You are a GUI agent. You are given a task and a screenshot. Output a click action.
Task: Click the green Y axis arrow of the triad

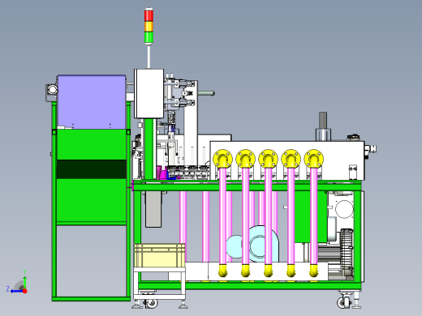[x=24, y=281]
